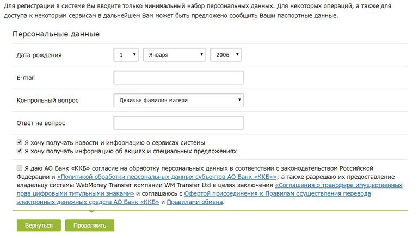Open the Офертой присоединения к Правилам link
Image resolution: width=419 pixels, height=238 pixels.
click(x=278, y=193)
